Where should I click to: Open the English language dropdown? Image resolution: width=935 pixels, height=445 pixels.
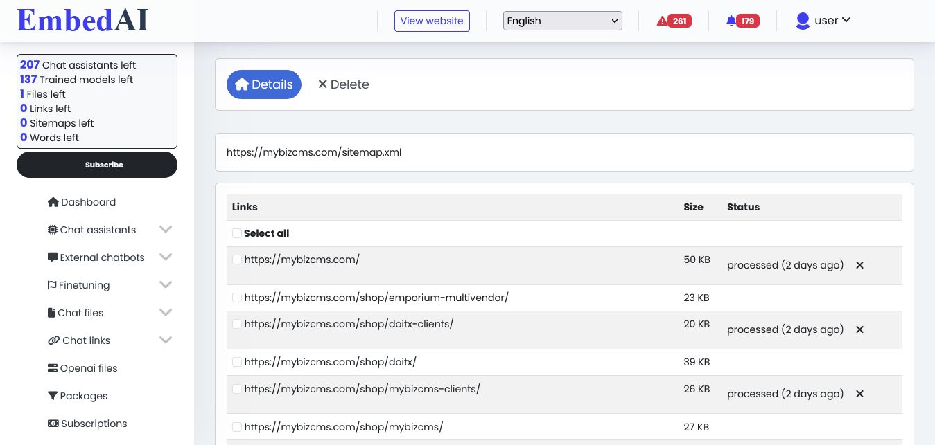pyautogui.click(x=562, y=21)
